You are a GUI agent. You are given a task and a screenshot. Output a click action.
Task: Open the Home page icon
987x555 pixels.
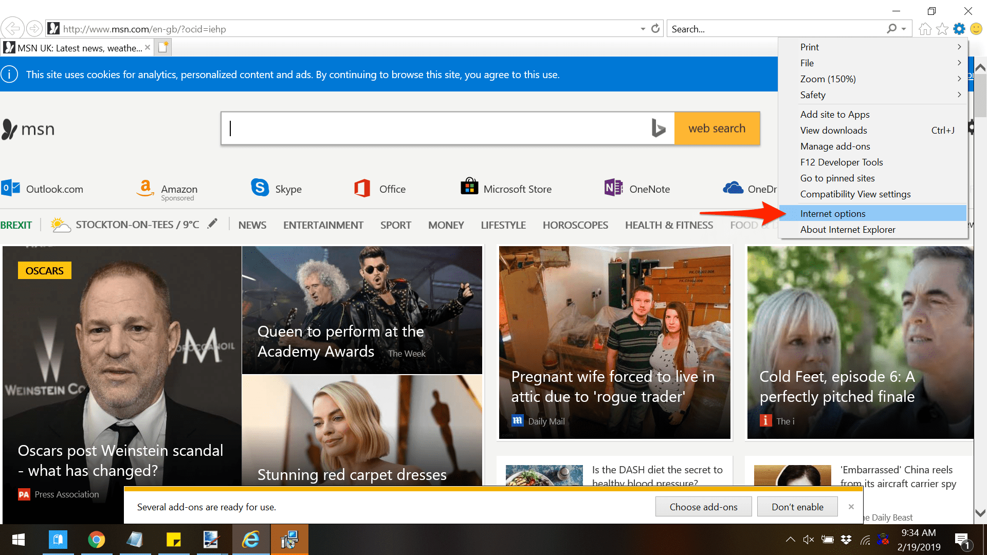[925, 29]
